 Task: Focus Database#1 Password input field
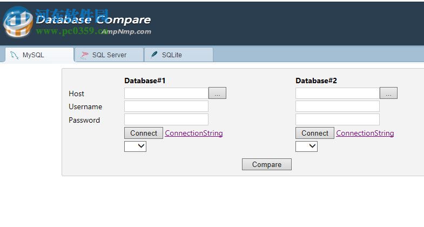tap(166, 119)
